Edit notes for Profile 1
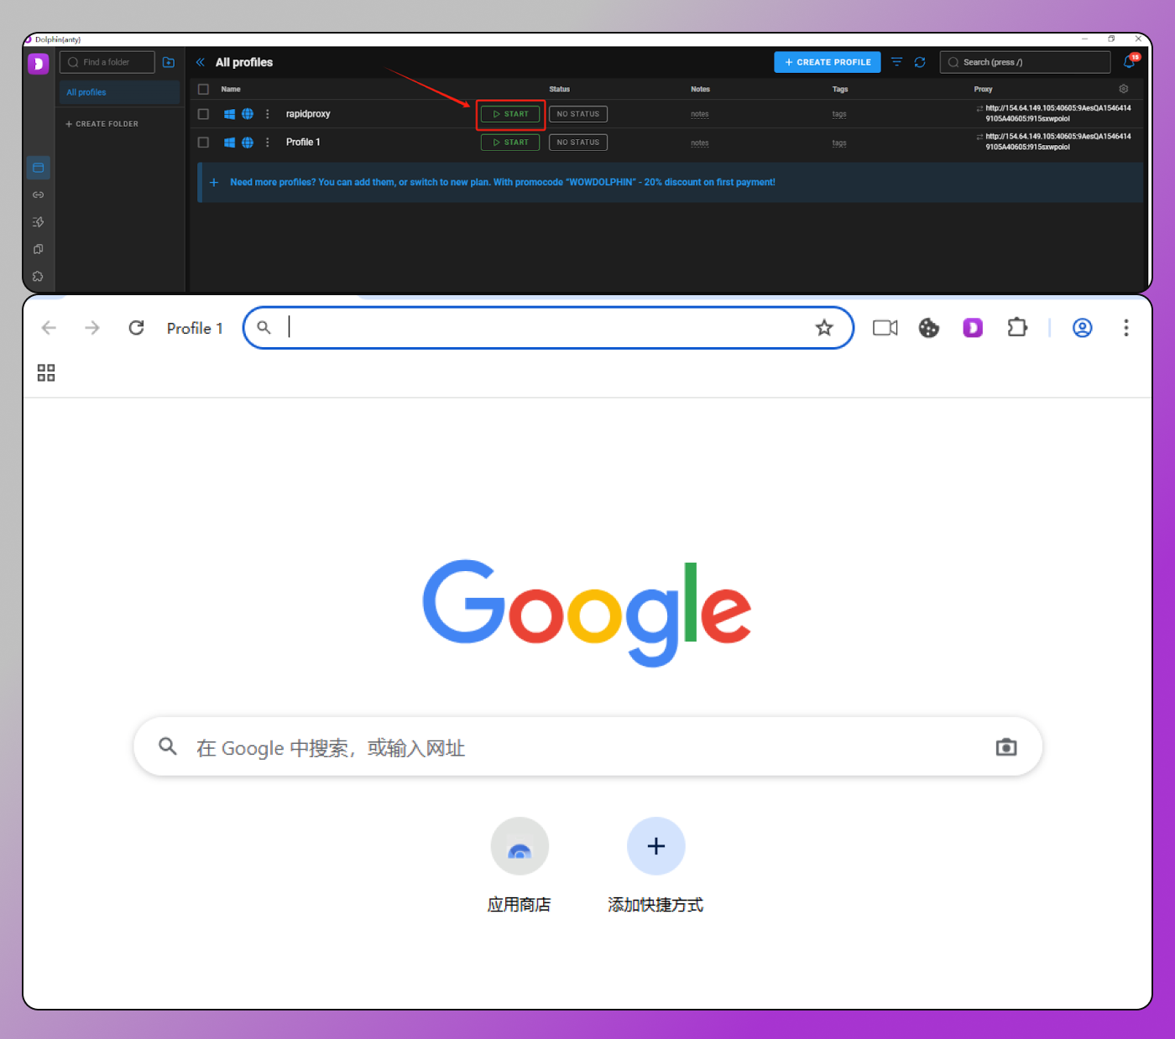 700,143
